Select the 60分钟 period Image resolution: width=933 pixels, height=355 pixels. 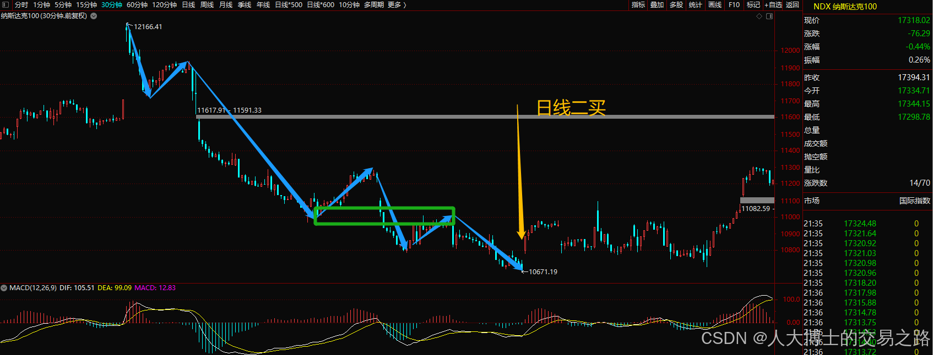tap(137, 5)
